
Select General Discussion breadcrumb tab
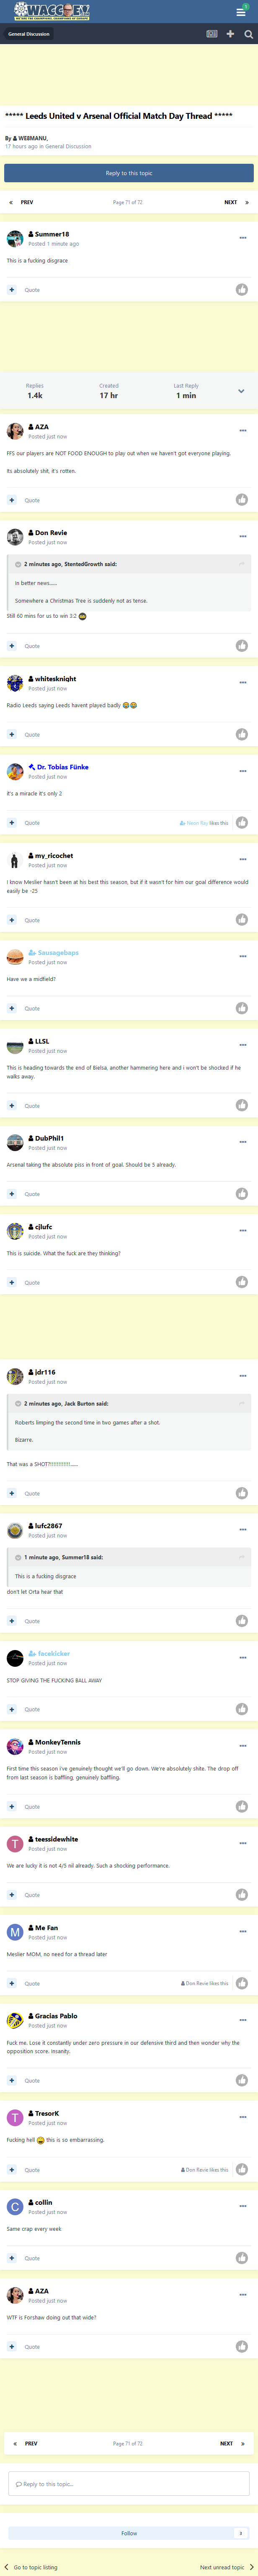(29, 34)
